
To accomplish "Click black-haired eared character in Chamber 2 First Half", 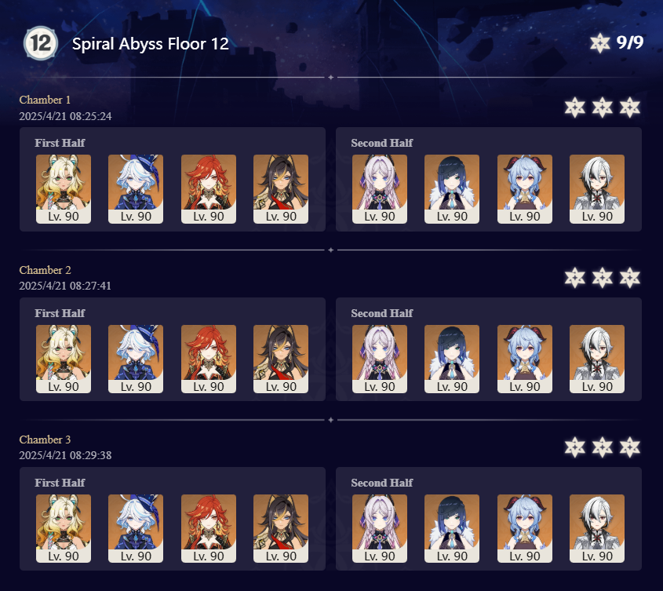I will coord(281,359).
